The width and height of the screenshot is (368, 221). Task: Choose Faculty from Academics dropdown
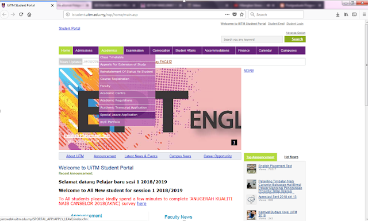127,86
